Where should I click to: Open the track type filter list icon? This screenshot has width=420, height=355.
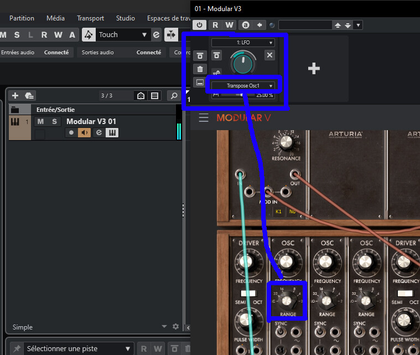click(154, 96)
